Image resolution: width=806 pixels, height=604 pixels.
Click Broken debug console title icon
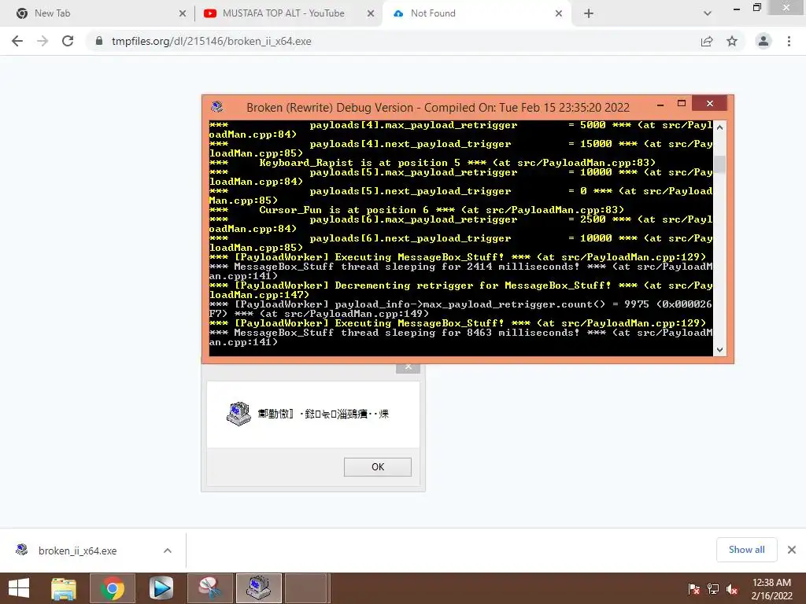pyautogui.click(x=217, y=107)
